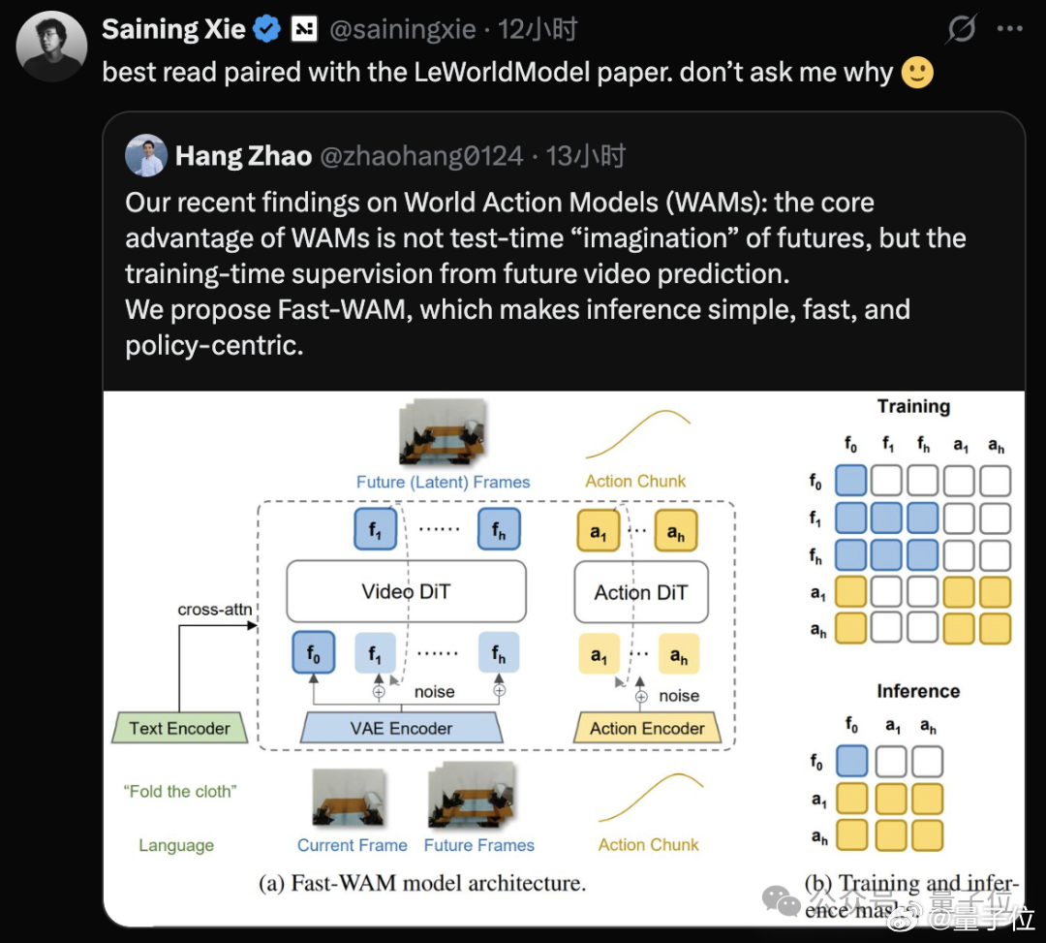
Task: Open the quoted tweet text about WAMs
Action: tap(545, 274)
